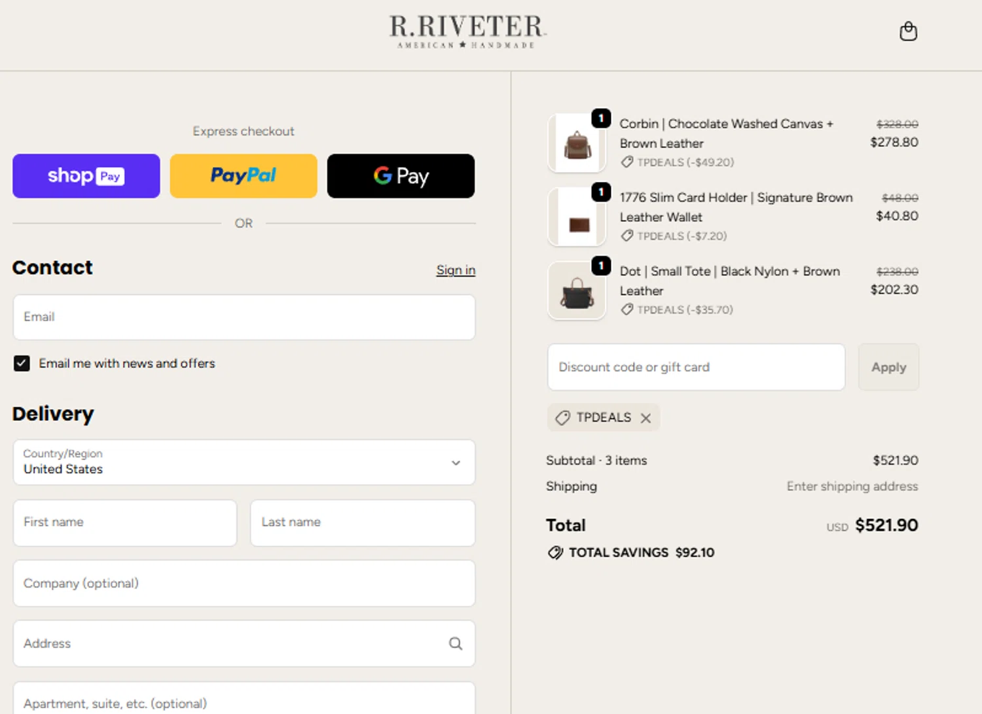Click the First name field
This screenshot has height=714, width=982.
[x=125, y=523]
